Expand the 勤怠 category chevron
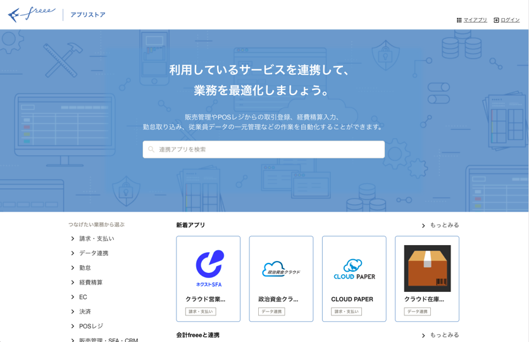The image size is (529, 342). 73,268
